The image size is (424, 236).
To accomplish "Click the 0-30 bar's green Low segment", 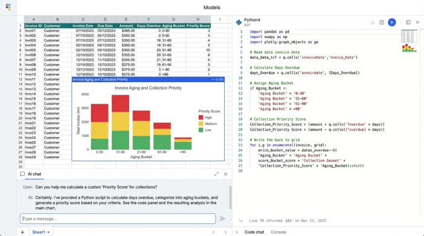I will (99, 144).
